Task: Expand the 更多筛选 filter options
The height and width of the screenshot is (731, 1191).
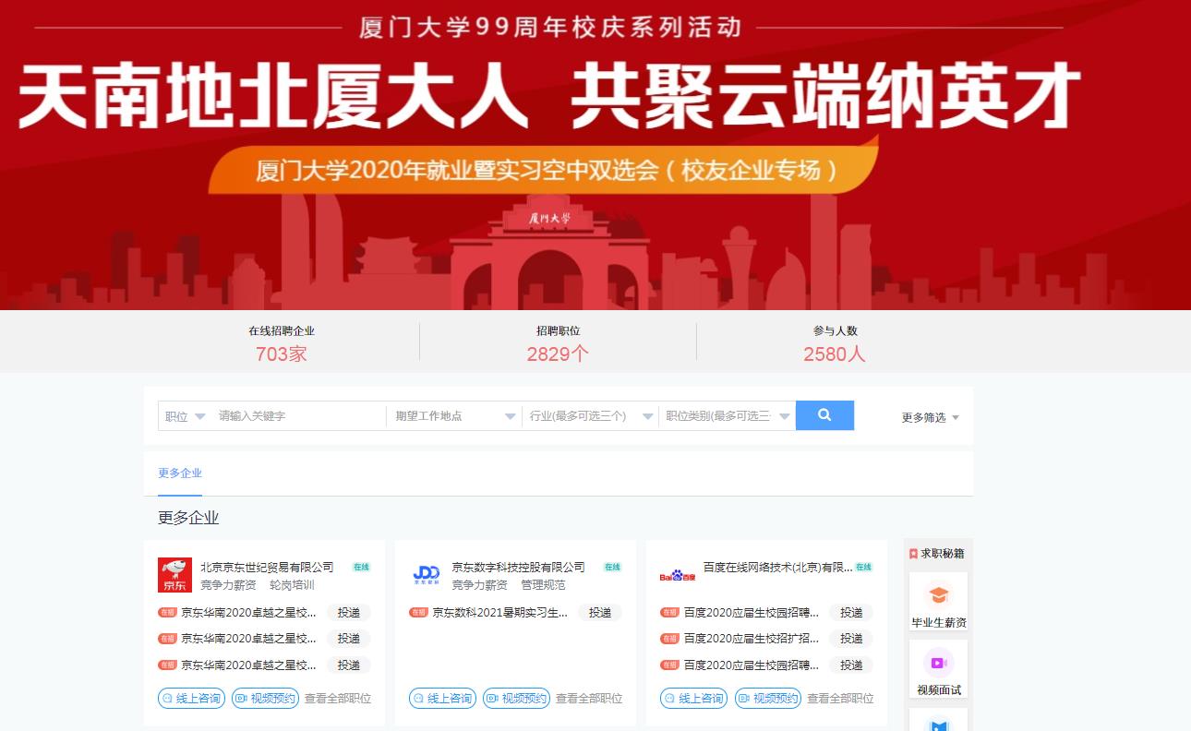Action: coord(930,417)
